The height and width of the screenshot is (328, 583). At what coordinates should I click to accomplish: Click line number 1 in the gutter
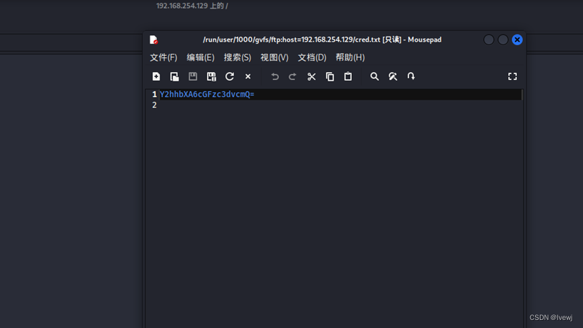pos(154,94)
